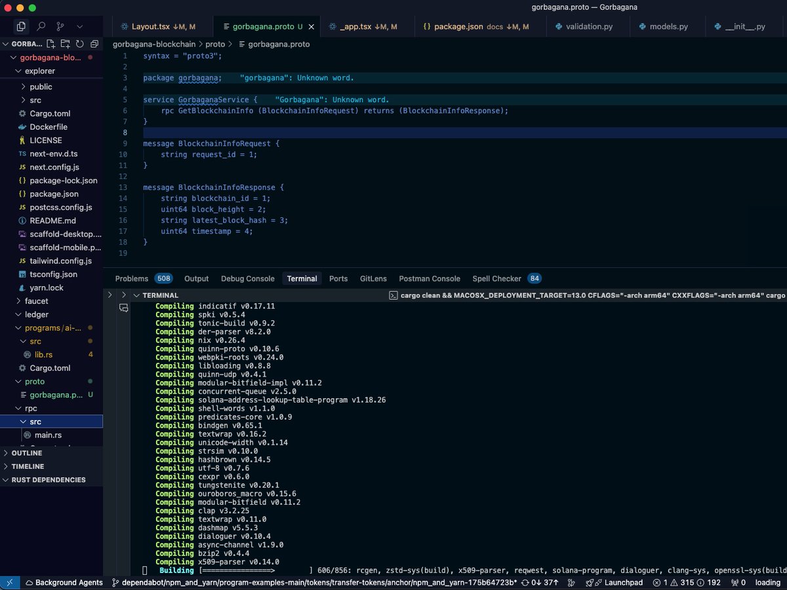787x590 pixels.
Task: Open the Postman Console panel tab
Action: pos(430,278)
